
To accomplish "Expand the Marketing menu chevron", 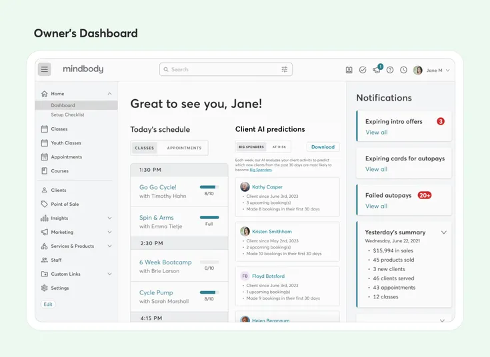I will tap(110, 232).
